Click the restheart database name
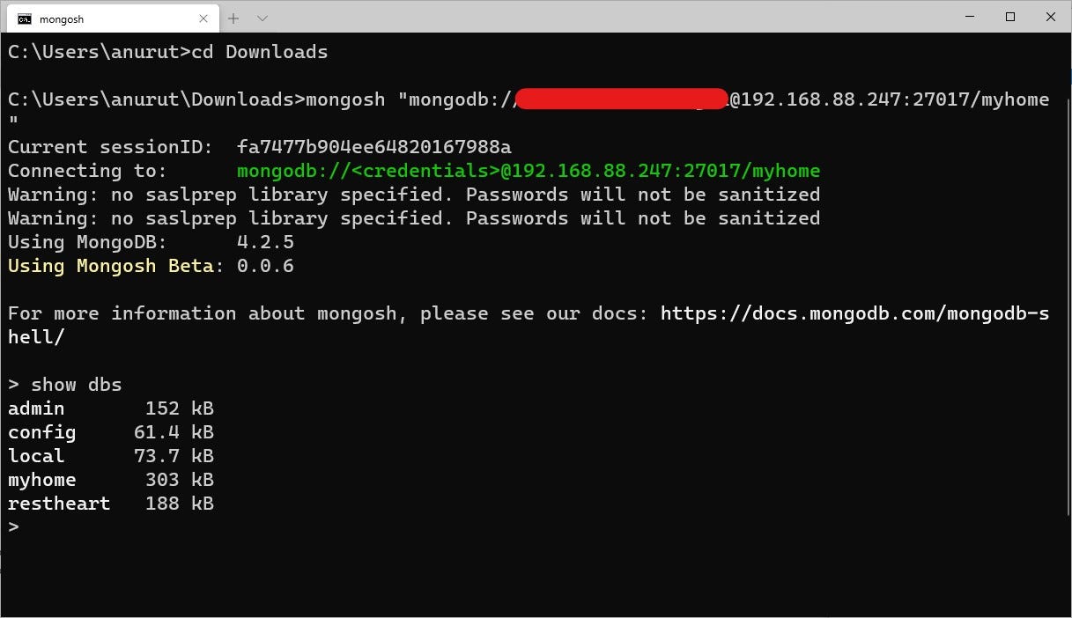The height and width of the screenshot is (618, 1072). [58, 503]
